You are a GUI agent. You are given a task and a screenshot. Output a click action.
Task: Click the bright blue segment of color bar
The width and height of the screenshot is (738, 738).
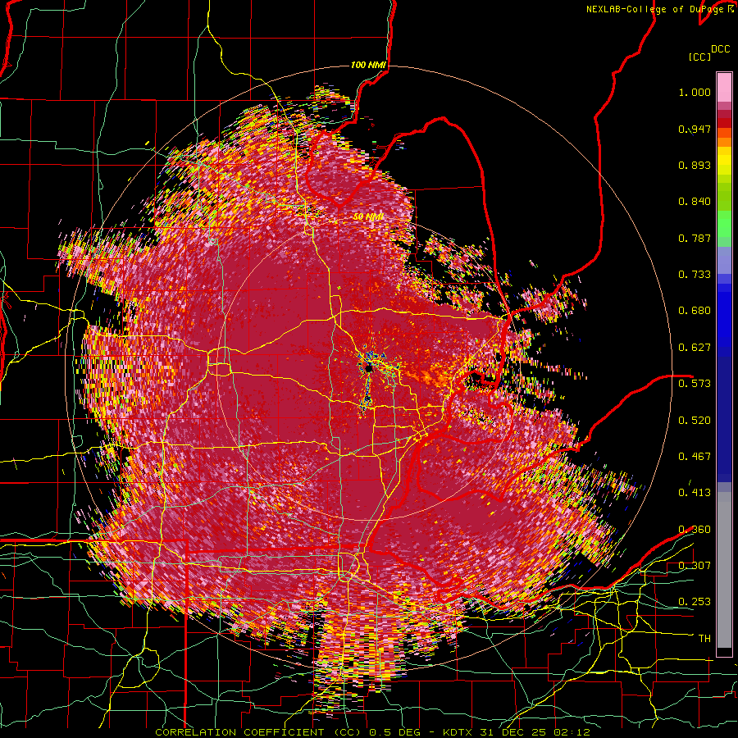[724, 316]
